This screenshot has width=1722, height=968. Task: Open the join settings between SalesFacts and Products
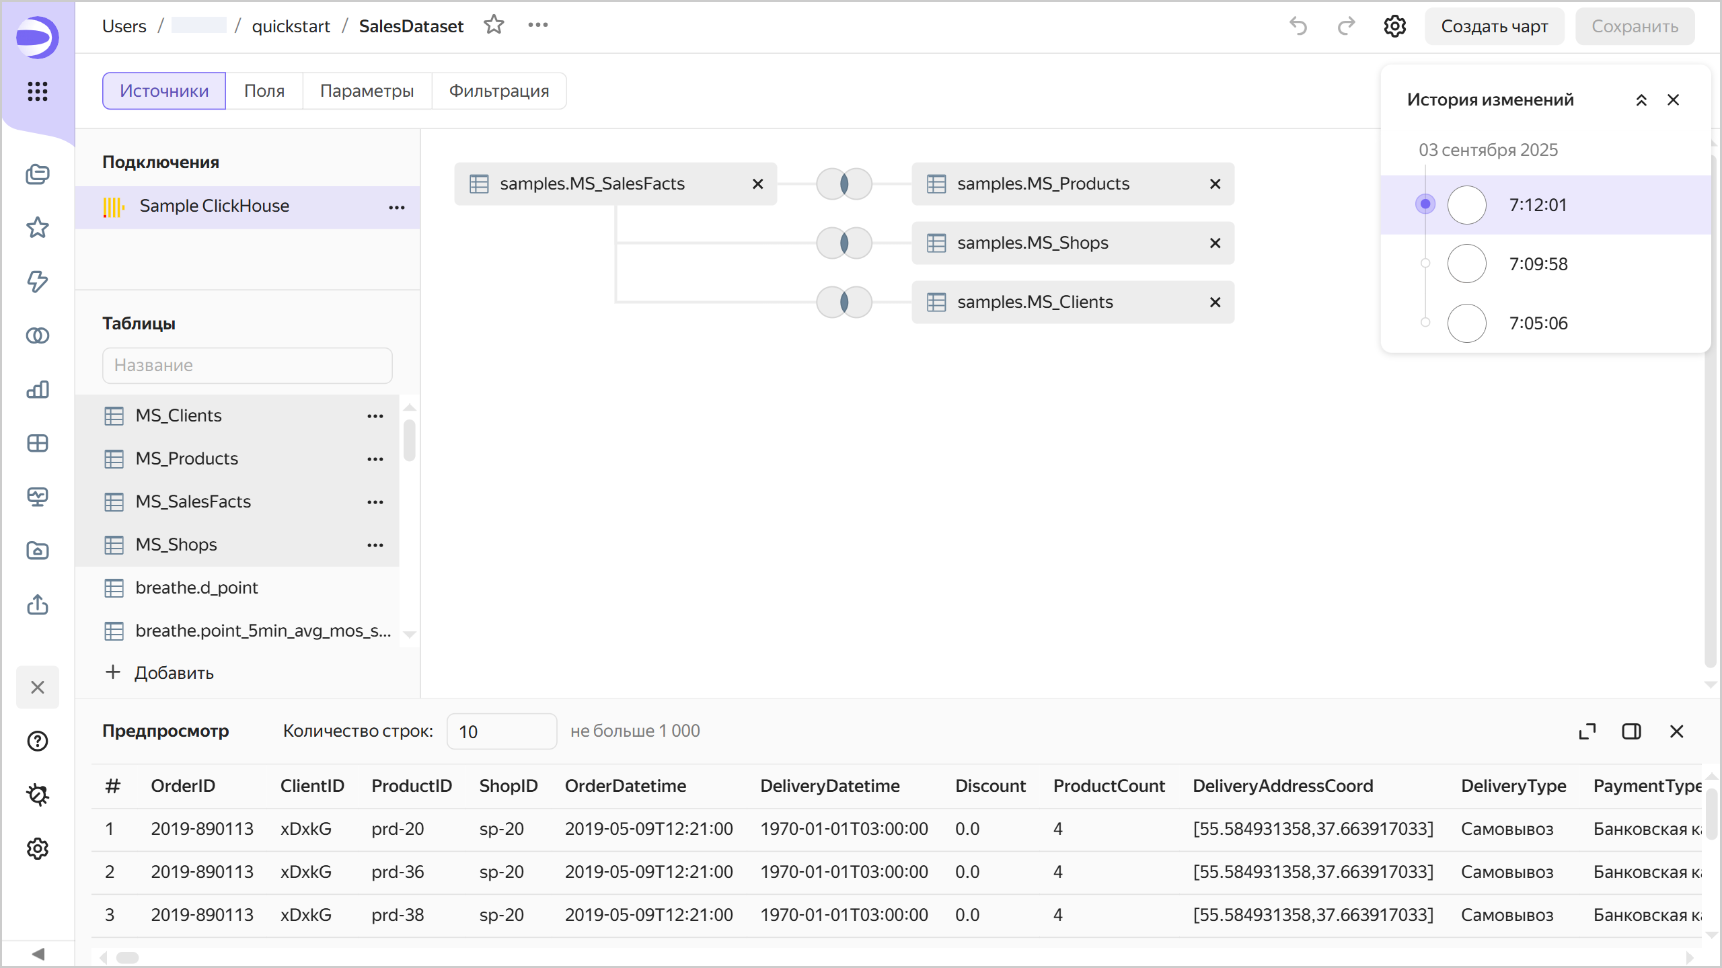(x=844, y=184)
